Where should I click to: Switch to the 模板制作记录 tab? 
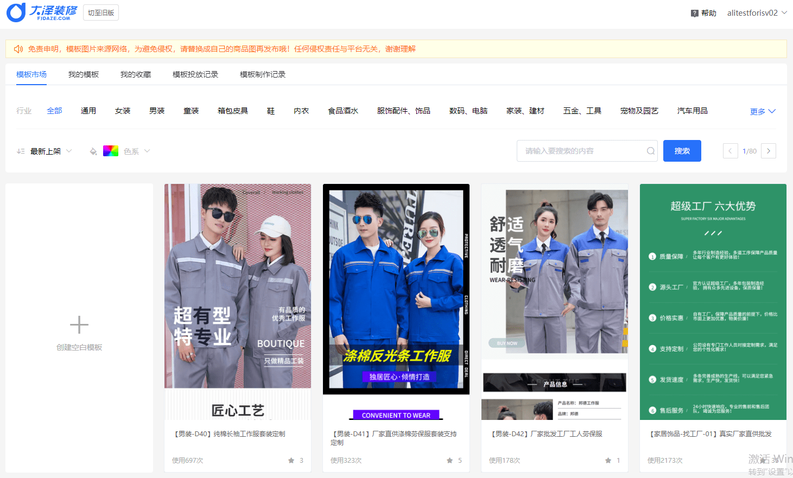(x=263, y=74)
